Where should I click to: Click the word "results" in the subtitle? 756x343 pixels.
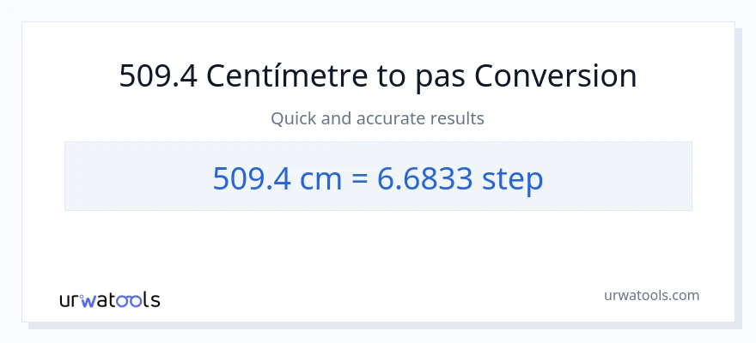tap(456, 118)
